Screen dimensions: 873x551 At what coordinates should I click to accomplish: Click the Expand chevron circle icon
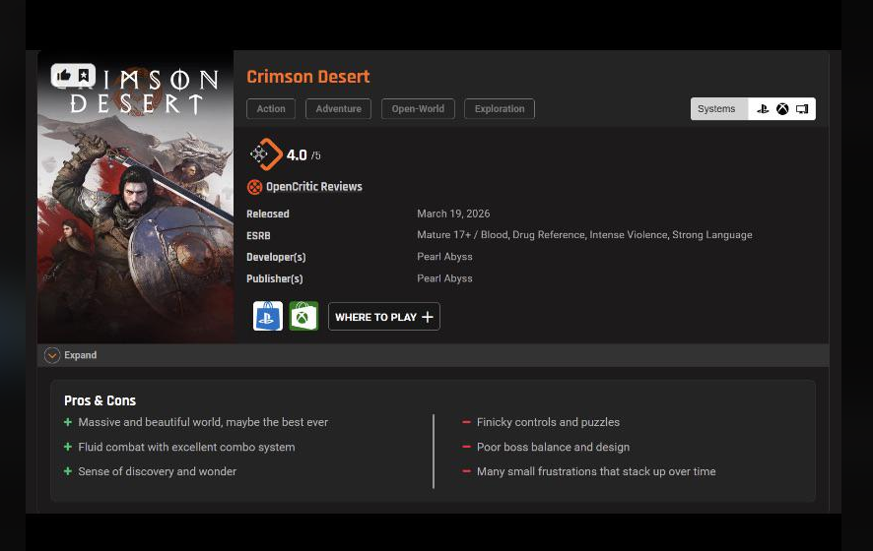[x=52, y=355]
